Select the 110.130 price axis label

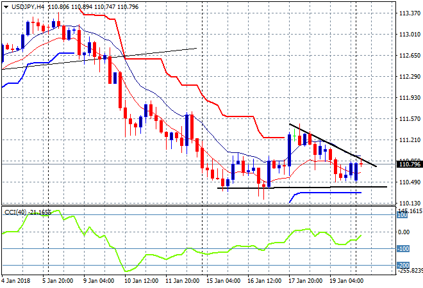(410, 203)
